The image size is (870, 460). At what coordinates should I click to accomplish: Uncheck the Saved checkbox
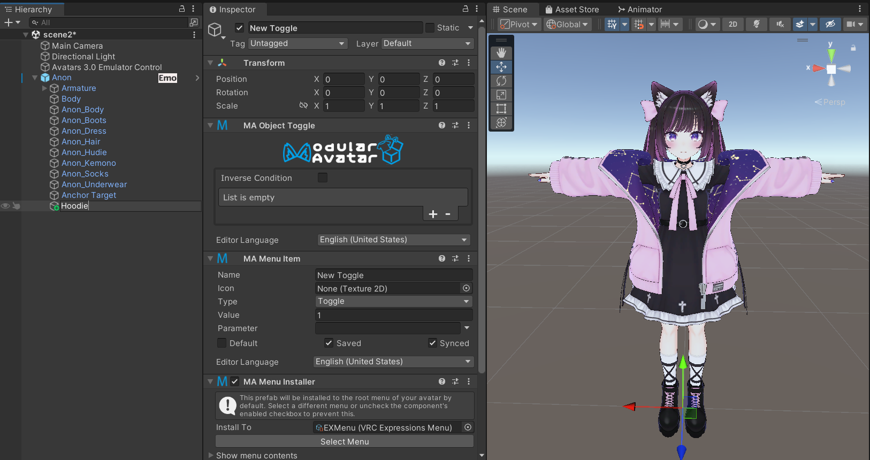coord(329,343)
